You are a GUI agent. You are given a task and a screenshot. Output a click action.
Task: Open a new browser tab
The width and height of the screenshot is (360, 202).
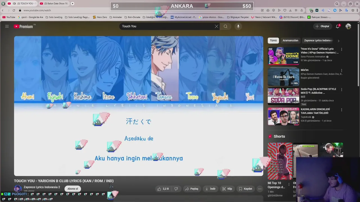73,4
